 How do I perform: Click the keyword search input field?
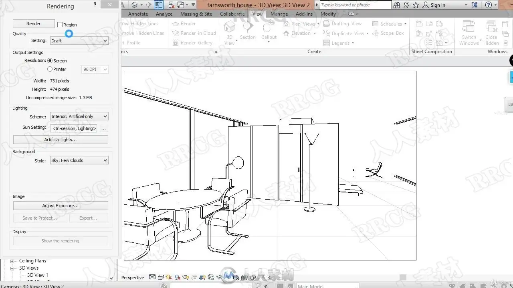click(x=356, y=5)
